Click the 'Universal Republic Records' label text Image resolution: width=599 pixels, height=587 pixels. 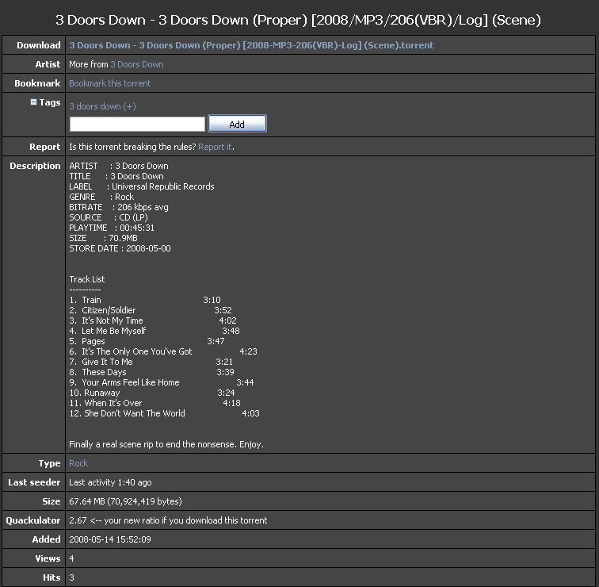tap(162, 186)
